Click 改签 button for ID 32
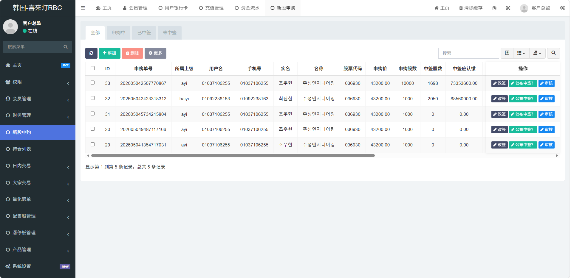The height and width of the screenshot is (278, 571). (x=499, y=99)
